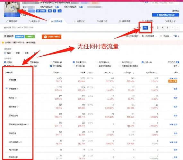Sort by 加购人数 column arrows
Viewport: 183px width, 160px height.
coord(133,73)
